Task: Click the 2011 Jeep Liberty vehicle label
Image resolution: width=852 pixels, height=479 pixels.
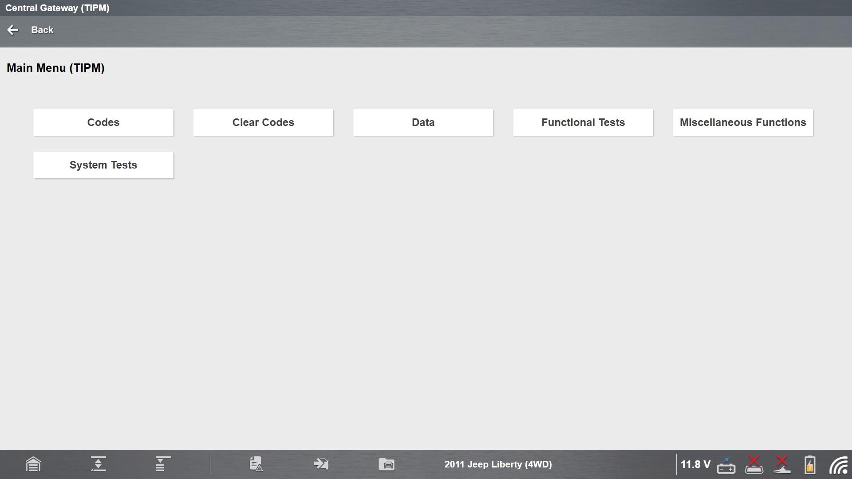Action: (498, 464)
